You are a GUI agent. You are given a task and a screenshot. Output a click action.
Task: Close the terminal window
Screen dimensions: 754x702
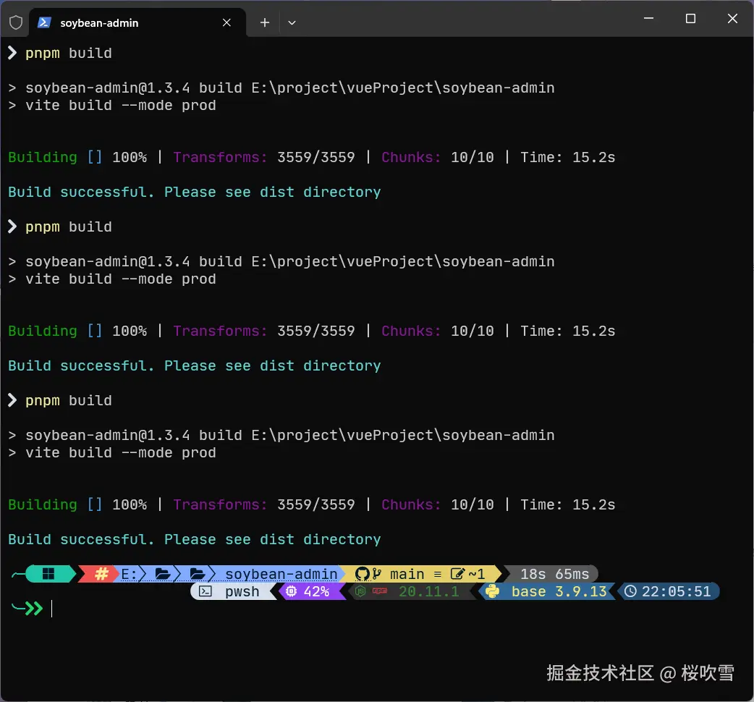[x=732, y=18]
